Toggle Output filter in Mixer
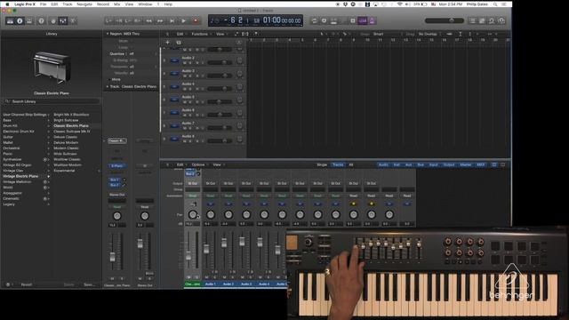 (x=448, y=164)
